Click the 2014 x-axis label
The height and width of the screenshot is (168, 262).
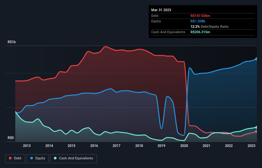coord(49,146)
